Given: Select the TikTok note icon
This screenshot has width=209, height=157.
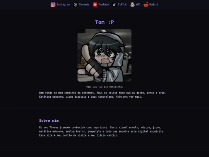Looking at the screenshot, I should [114, 5].
